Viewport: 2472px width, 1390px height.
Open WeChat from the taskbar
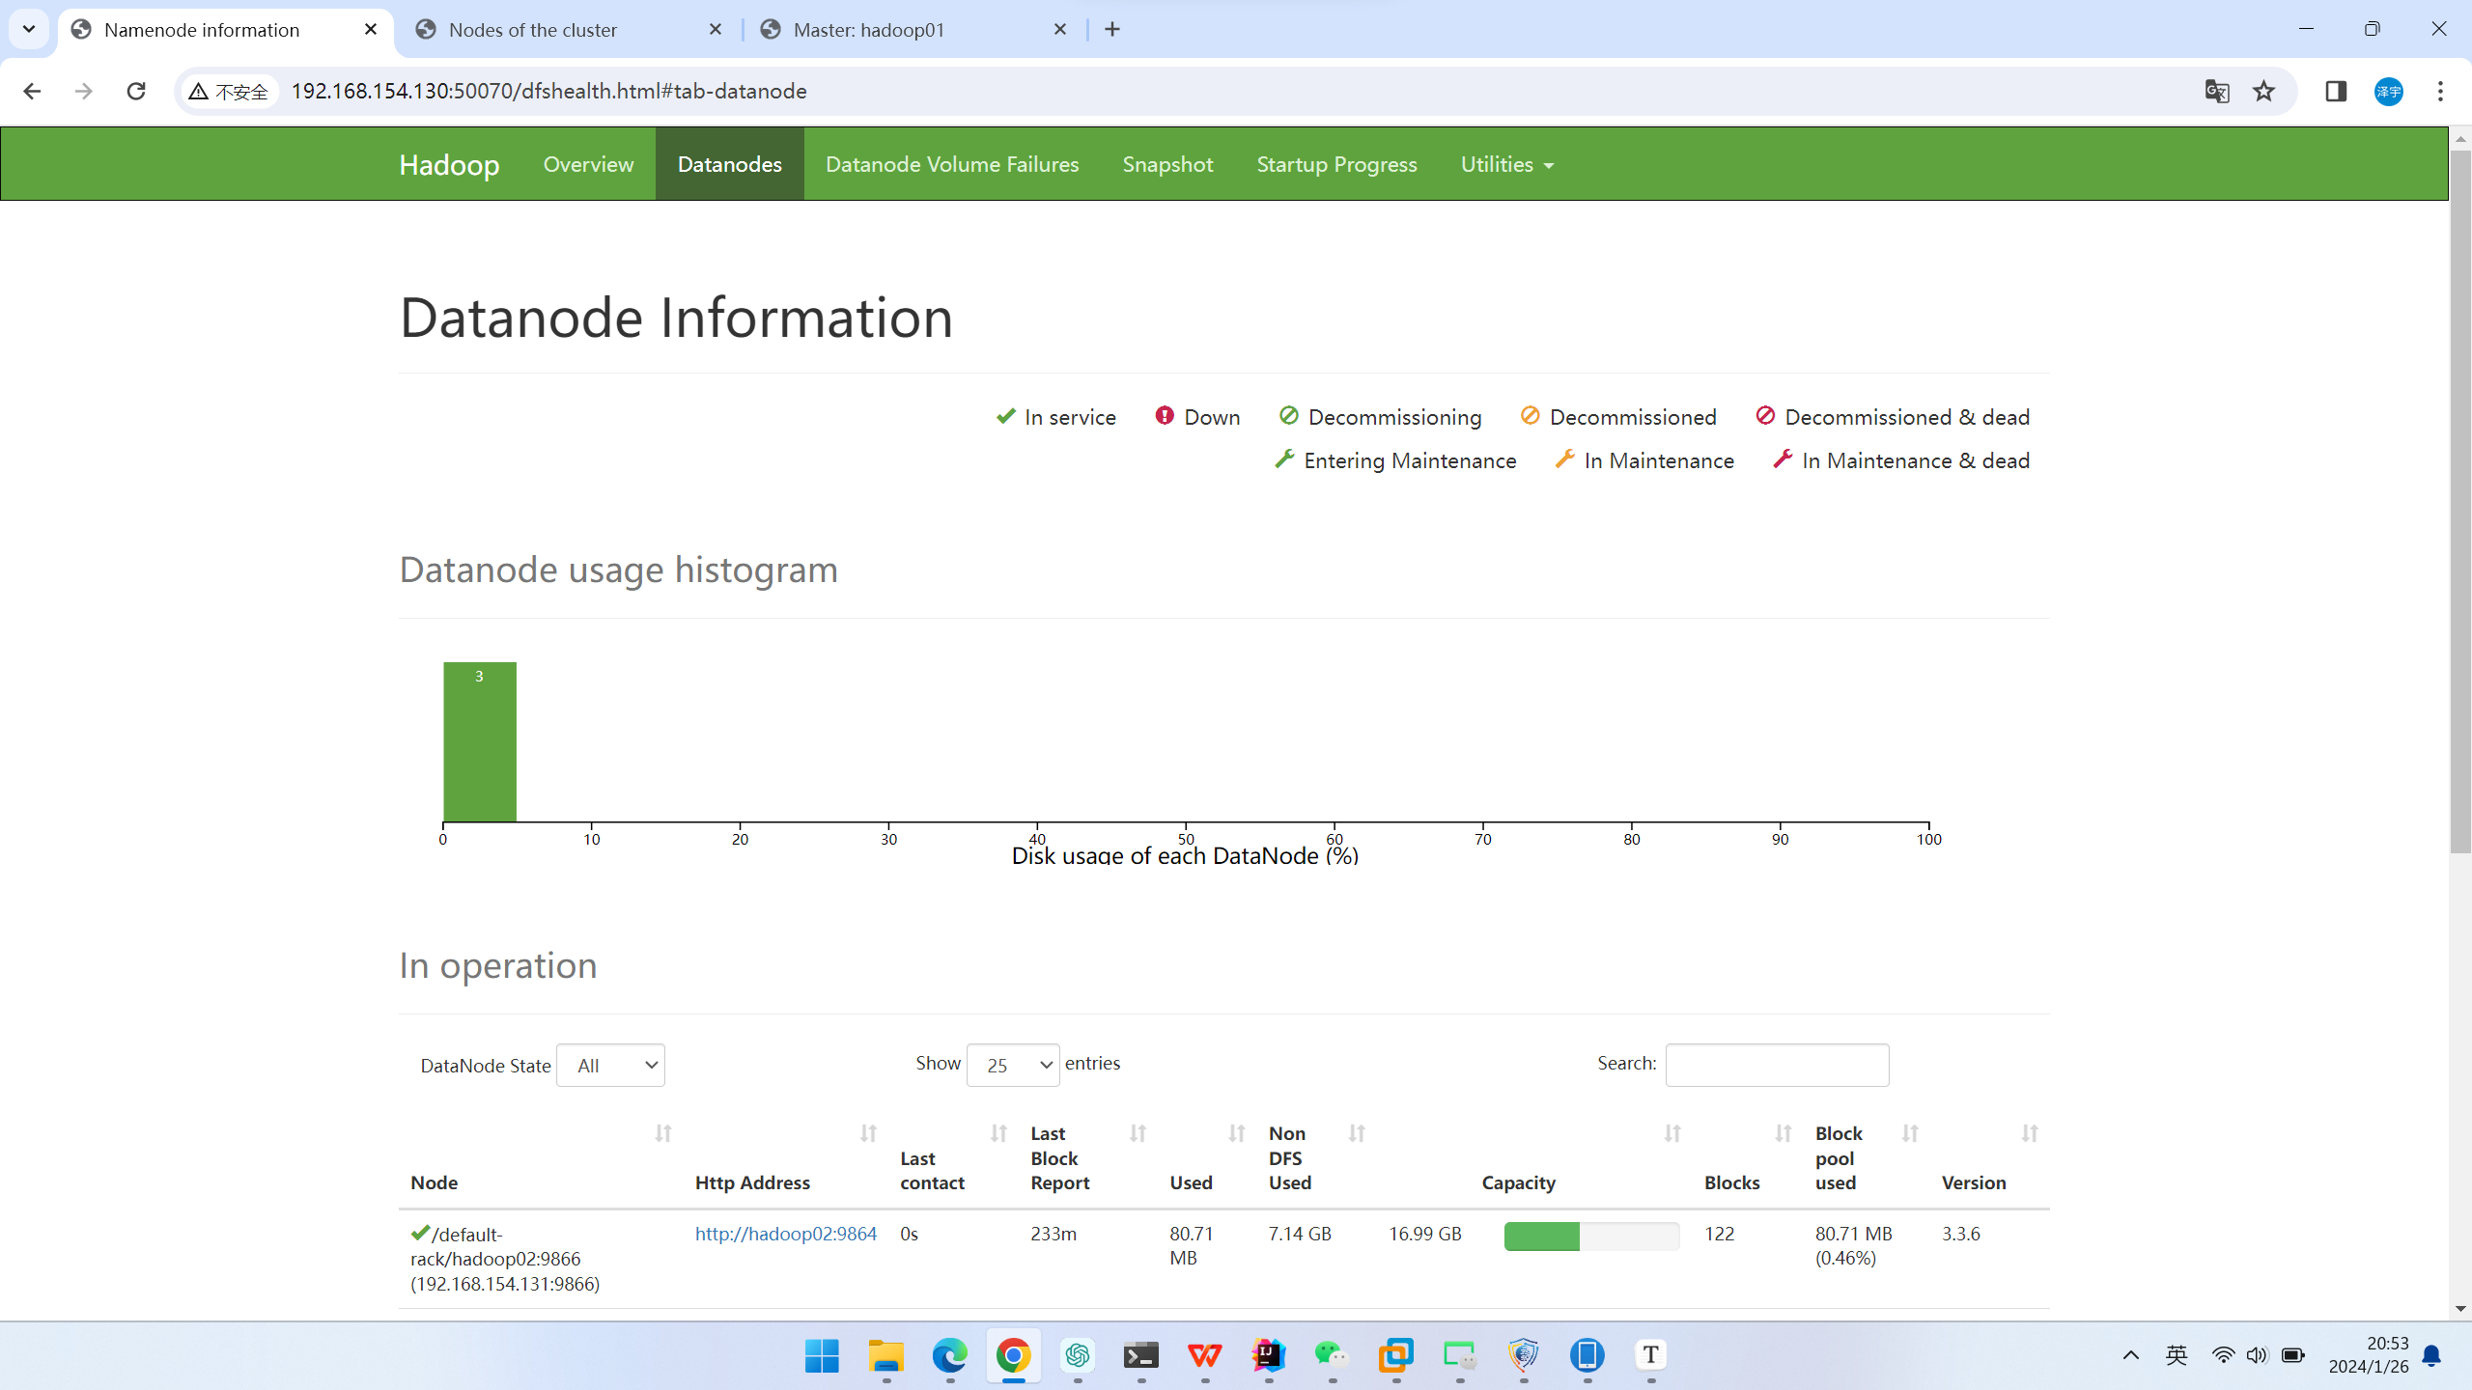[x=1332, y=1355]
